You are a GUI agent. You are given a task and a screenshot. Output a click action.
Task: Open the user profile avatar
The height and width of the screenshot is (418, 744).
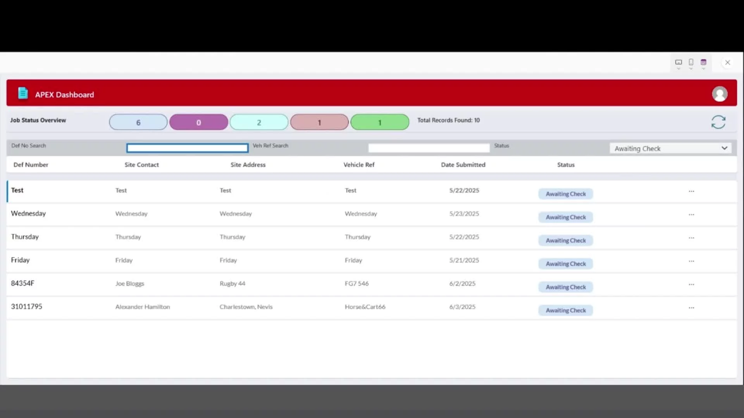point(720,94)
